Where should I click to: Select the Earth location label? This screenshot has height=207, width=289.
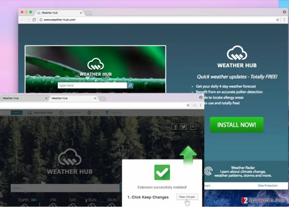[24, 200]
